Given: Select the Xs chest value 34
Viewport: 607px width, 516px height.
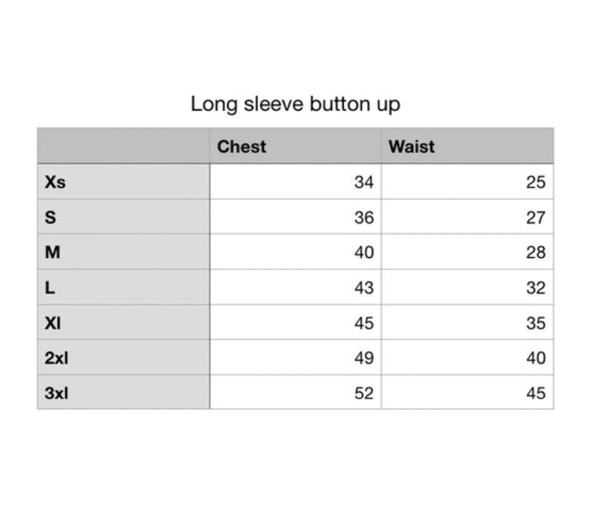Looking at the screenshot, I should click(364, 182).
